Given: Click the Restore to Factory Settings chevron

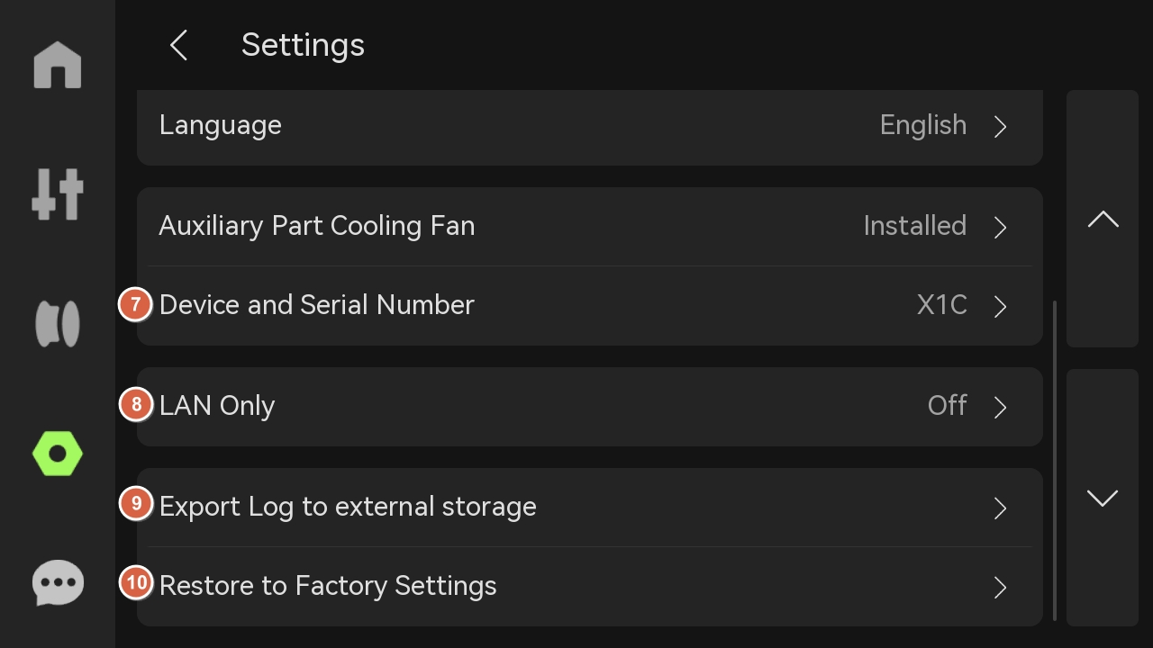Looking at the screenshot, I should click(x=1000, y=587).
